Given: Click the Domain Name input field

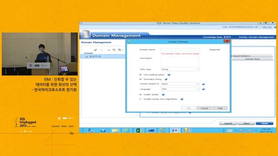Looking at the screenshot, I should 180,50.
